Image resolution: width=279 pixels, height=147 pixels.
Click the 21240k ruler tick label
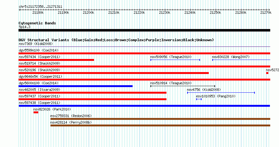190,12
